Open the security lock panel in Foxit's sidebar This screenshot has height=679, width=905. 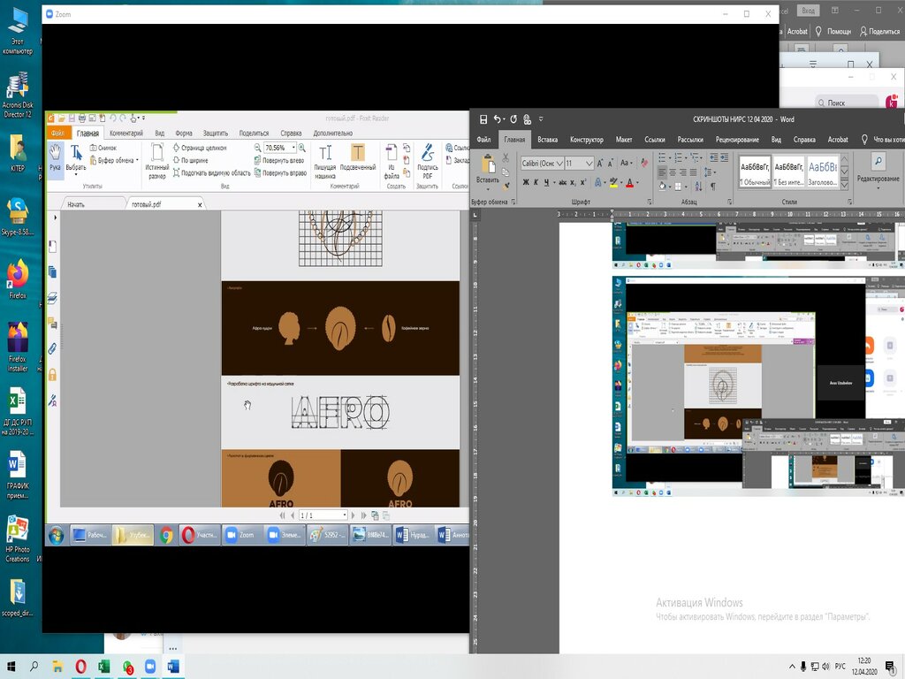coord(52,374)
